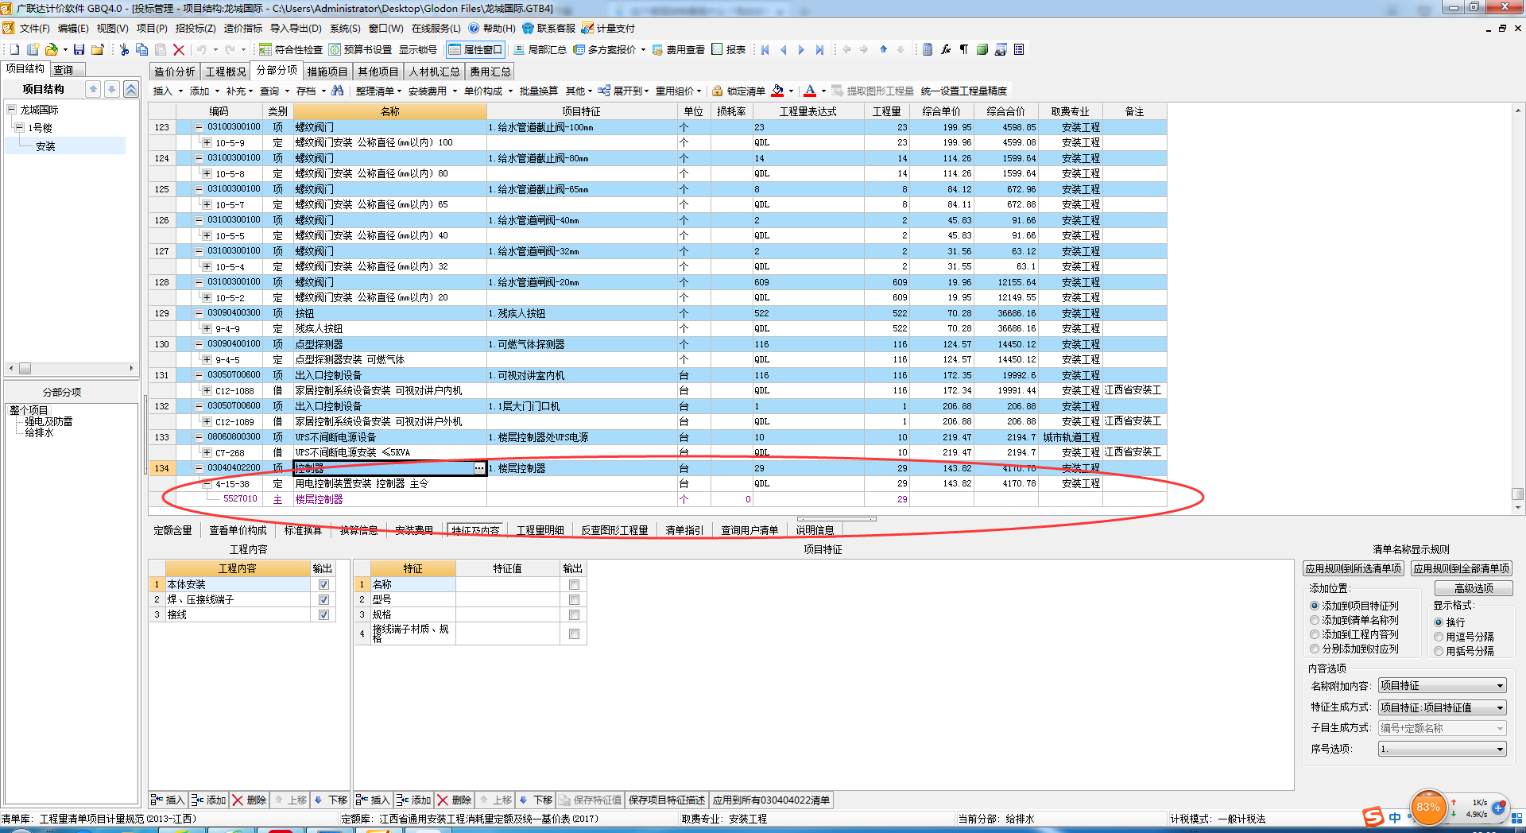Click the ellipsis button in 控制器 name cell
1526x833 pixels.
point(479,468)
